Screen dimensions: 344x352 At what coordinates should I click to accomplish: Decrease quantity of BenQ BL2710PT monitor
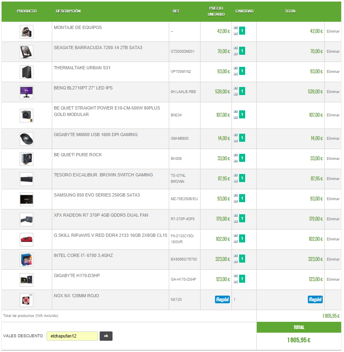tap(235, 94)
